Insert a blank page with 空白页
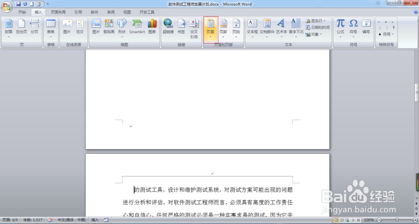Image resolution: width=419 pixels, height=224 pixels. point(21,27)
